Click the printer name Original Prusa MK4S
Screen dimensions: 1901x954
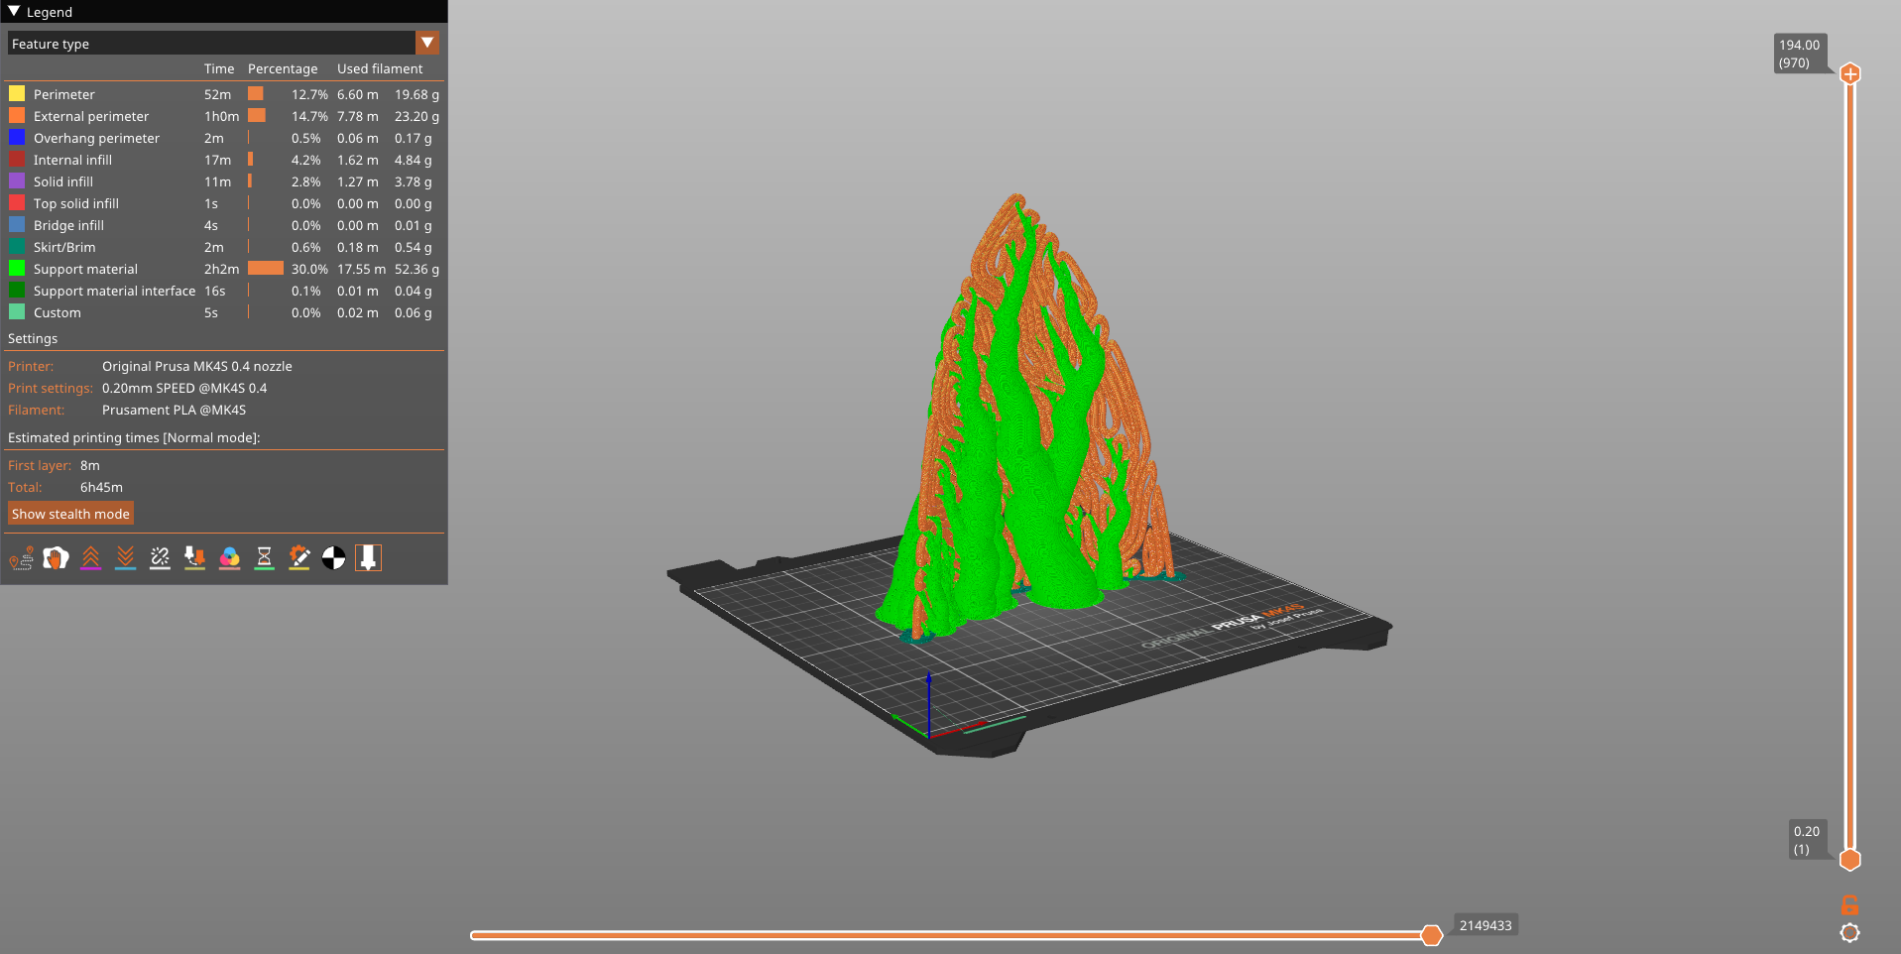[197, 366]
